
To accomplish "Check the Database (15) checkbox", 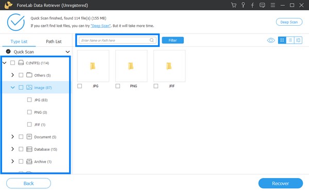I will click(21, 149).
